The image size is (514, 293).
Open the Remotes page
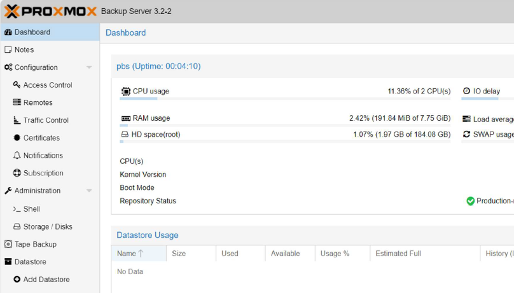50,102
